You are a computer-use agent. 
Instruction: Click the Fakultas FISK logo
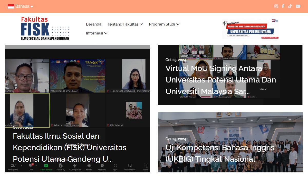click(x=45, y=28)
